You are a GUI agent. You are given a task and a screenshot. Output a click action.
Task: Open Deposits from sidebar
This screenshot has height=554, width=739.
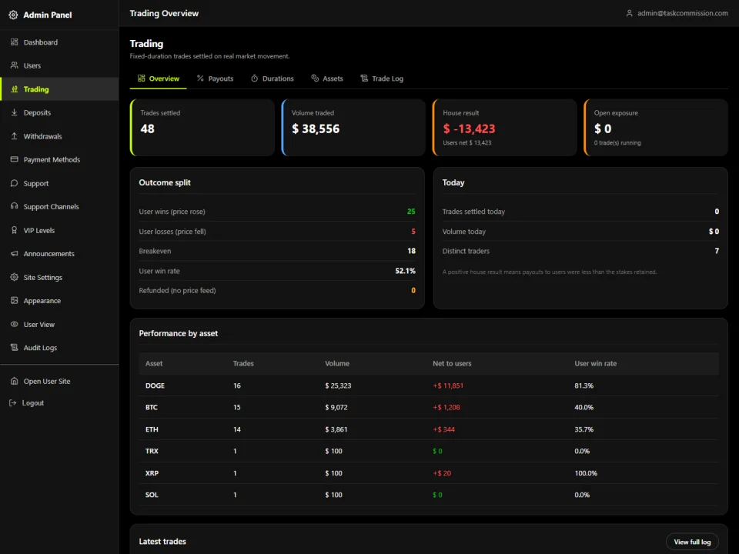[59, 112]
